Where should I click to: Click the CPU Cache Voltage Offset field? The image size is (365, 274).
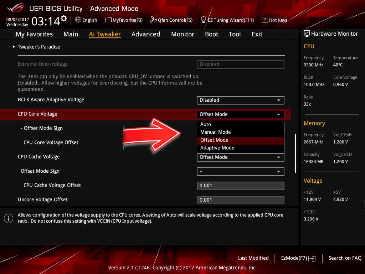point(241,186)
